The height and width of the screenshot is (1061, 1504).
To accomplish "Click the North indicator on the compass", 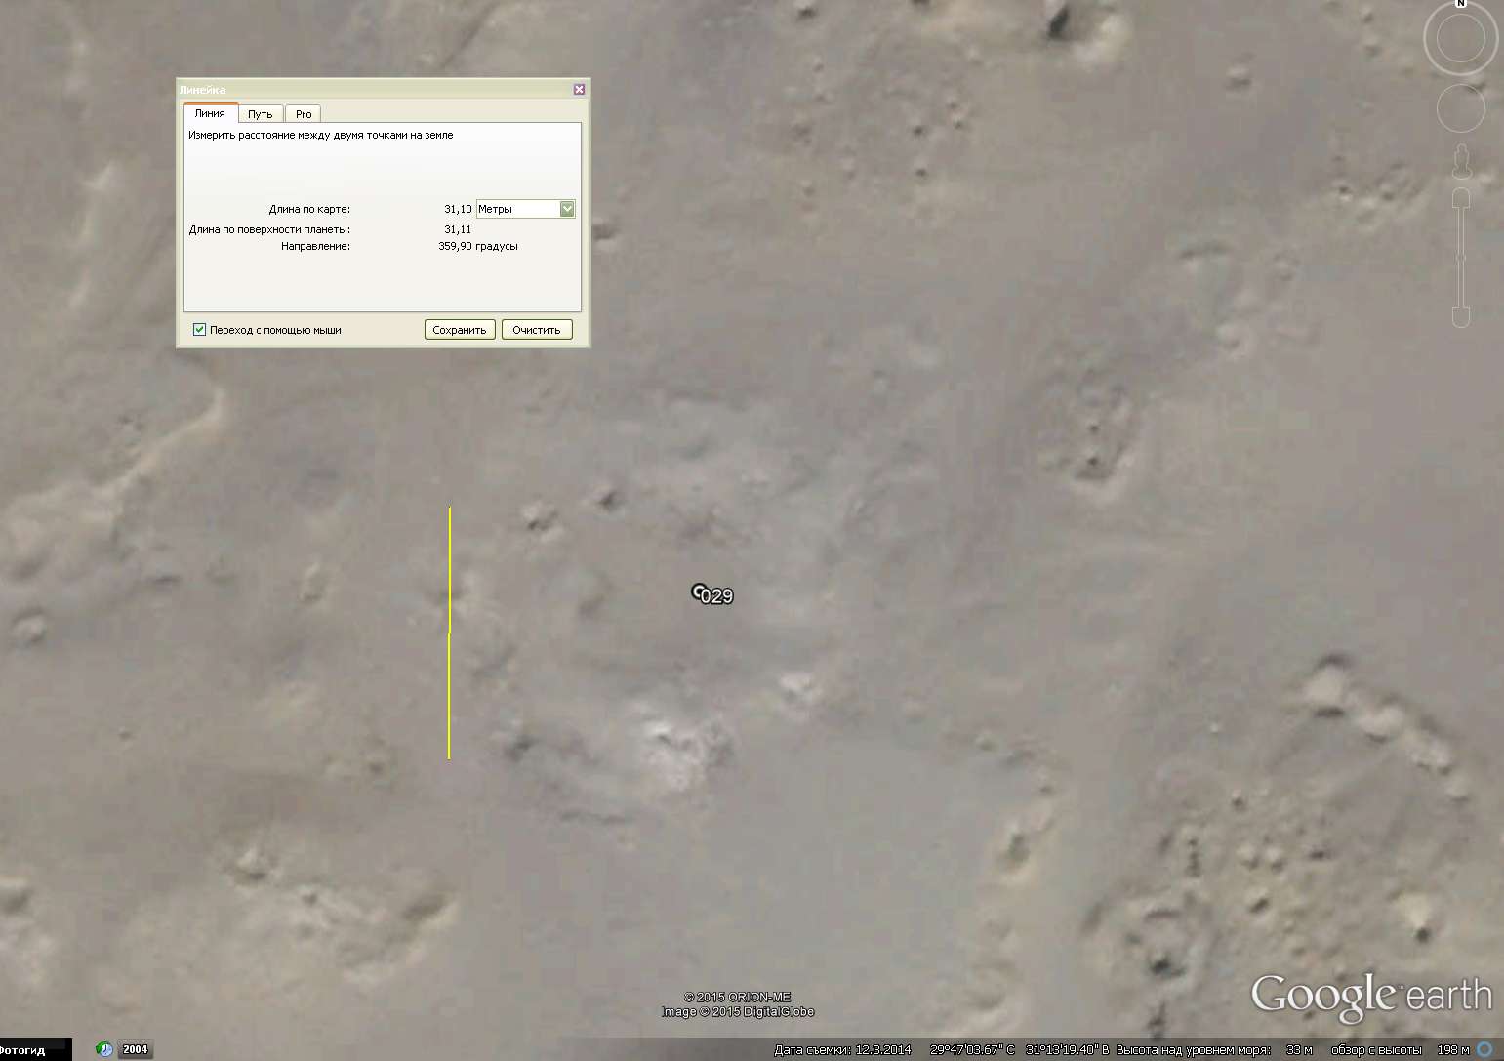I will 1461,4.
